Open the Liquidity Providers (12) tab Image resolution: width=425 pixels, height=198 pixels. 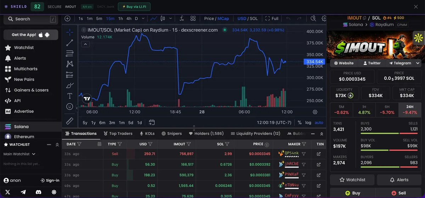pos(255,134)
